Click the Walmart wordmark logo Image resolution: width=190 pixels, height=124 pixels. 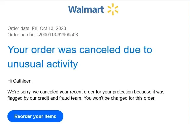tap(86, 10)
